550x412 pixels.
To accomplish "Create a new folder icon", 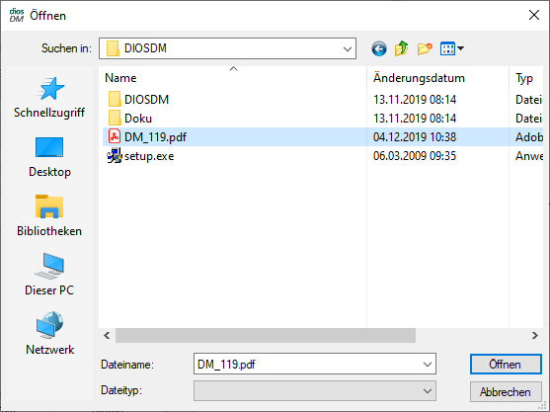I will click(x=425, y=48).
